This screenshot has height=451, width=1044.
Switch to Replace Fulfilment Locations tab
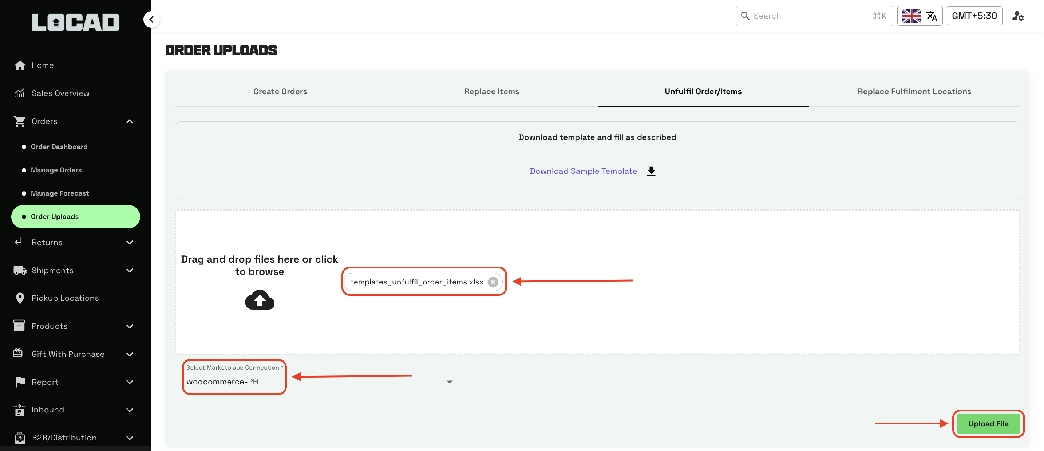914,92
